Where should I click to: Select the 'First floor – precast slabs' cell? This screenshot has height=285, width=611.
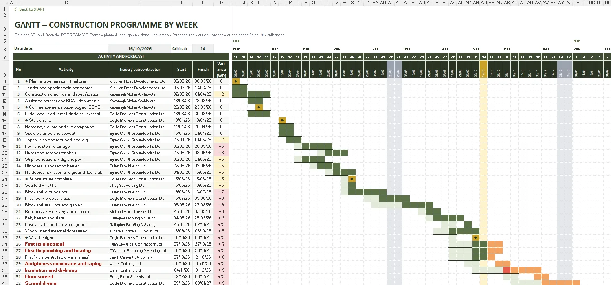pos(66,198)
